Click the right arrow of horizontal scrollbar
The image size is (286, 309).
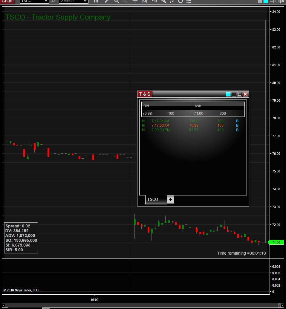point(282,305)
